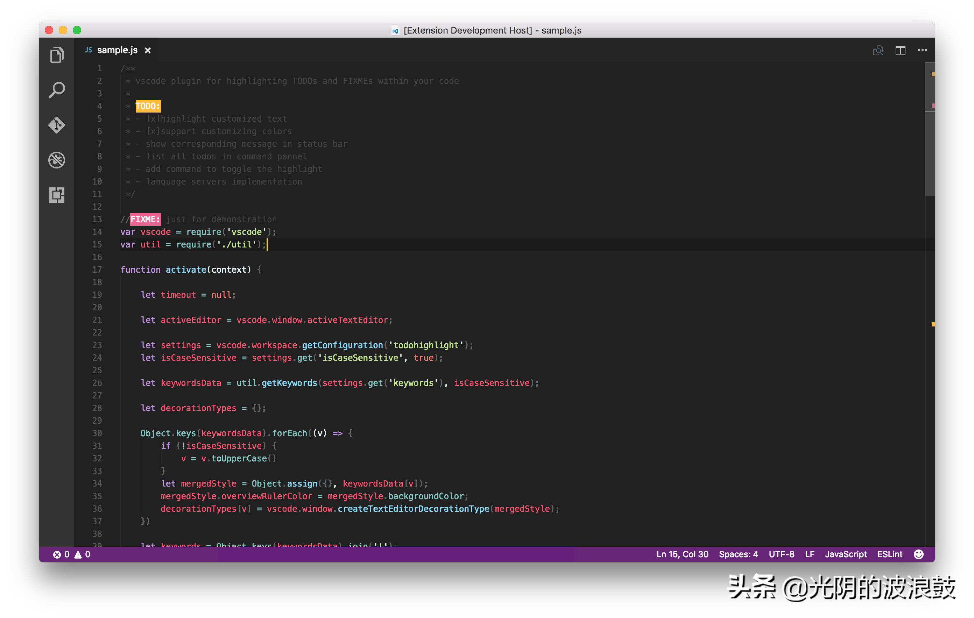Screen dimensions: 974x618
Task: Click the vertical scrollbar thumb
Action: (930, 129)
